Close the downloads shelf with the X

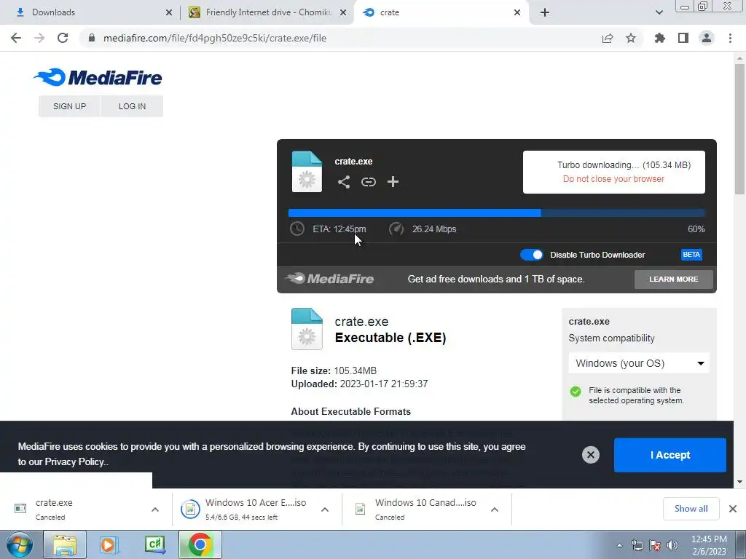pyautogui.click(x=733, y=509)
